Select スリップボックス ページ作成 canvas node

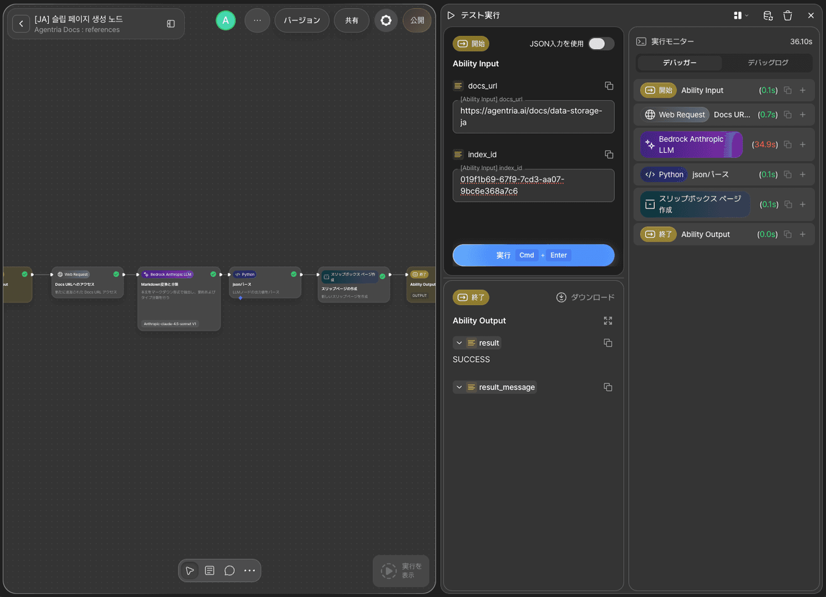click(x=354, y=285)
